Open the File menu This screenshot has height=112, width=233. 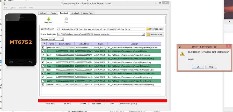5,8
